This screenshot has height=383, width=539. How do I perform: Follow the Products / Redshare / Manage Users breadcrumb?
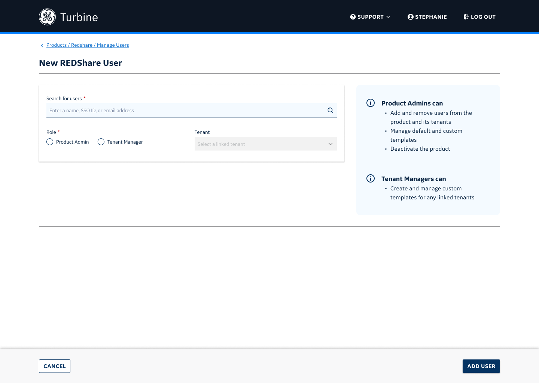[88, 45]
